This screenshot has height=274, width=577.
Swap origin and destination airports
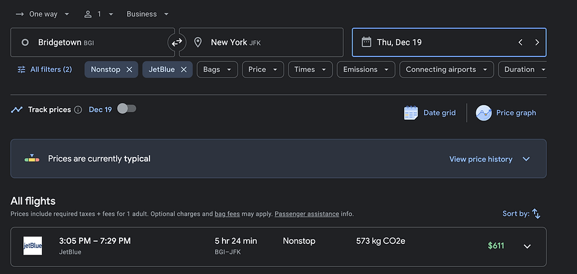click(177, 42)
